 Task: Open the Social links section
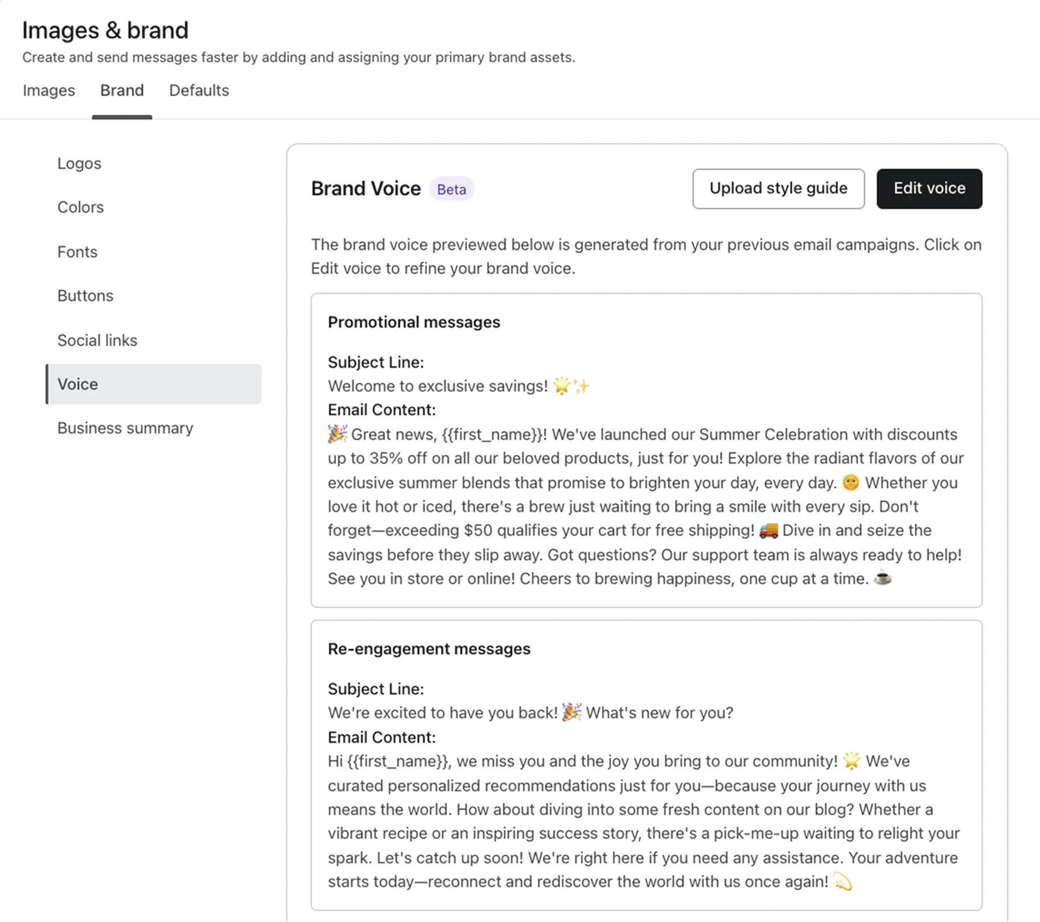pyautogui.click(x=97, y=340)
